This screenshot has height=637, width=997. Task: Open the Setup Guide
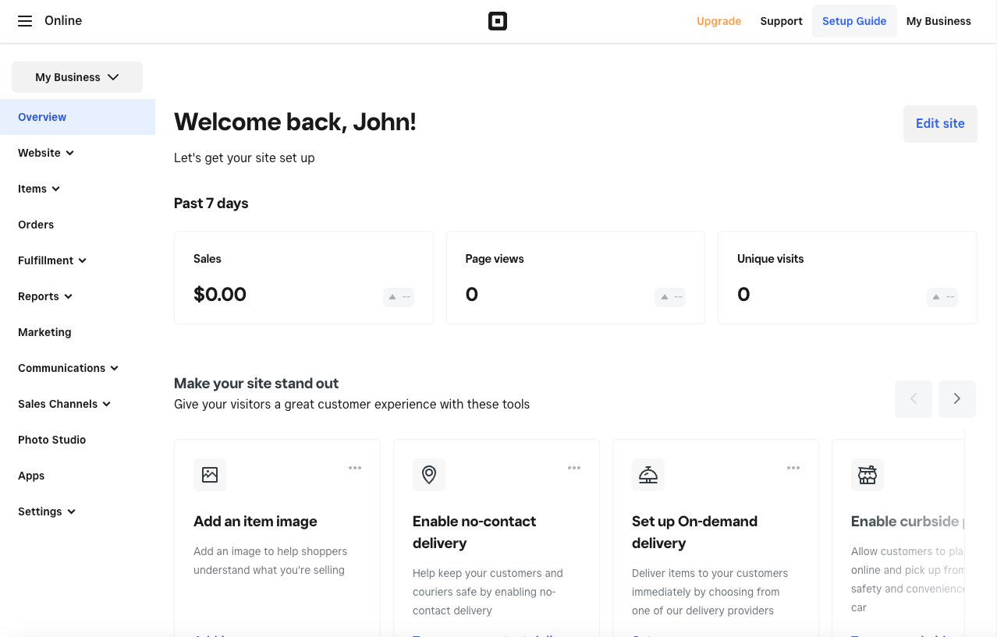[x=854, y=21]
